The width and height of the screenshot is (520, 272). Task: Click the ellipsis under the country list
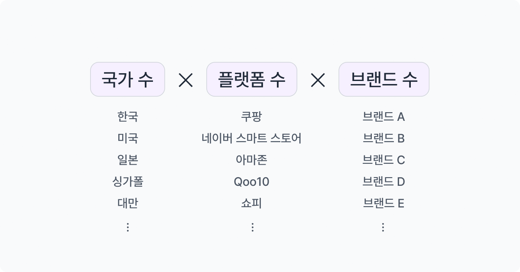127,227
